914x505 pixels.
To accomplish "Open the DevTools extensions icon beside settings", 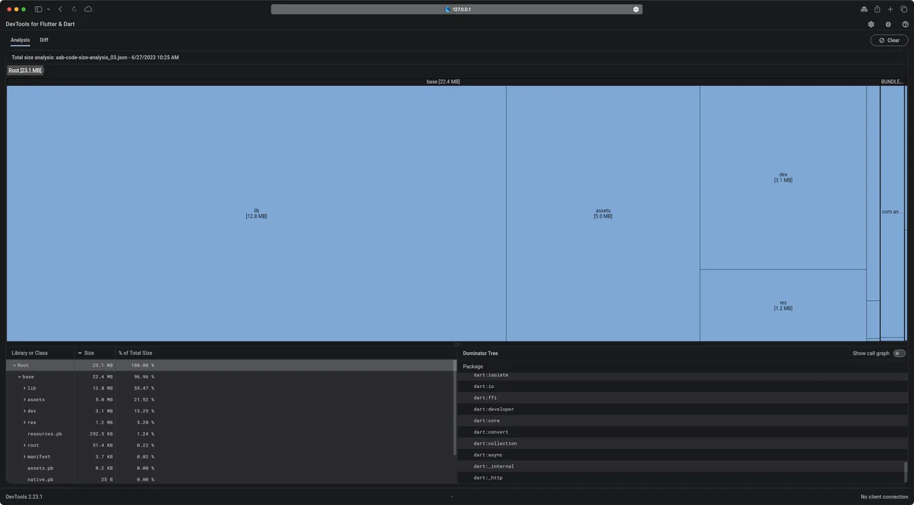I will click(x=888, y=24).
